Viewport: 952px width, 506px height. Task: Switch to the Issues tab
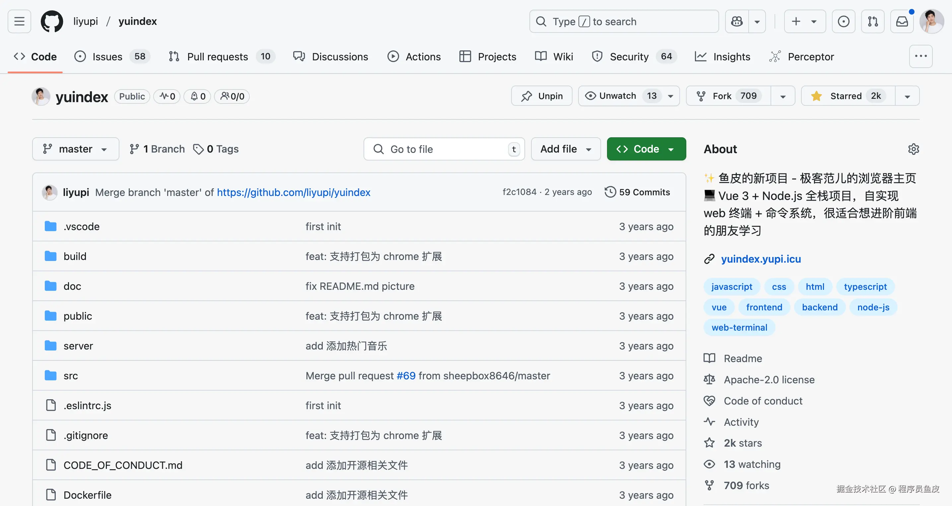coord(107,56)
